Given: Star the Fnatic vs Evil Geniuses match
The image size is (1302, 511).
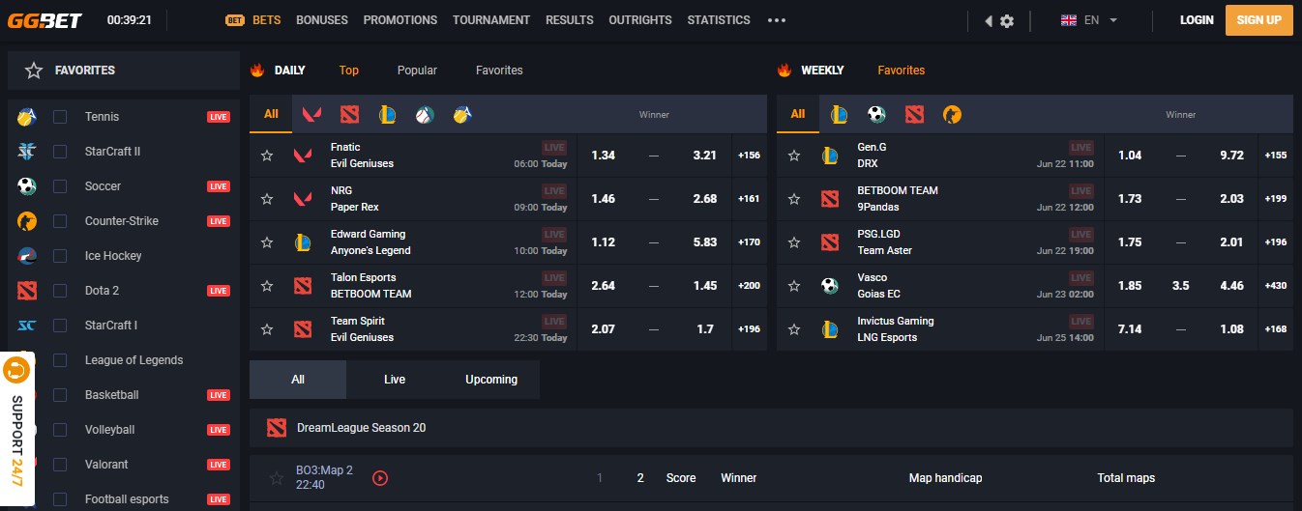Looking at the screenshot, I should pyautogui.click(x=267, y=156).
